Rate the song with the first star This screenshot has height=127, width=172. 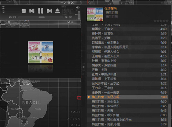[155, 21]
